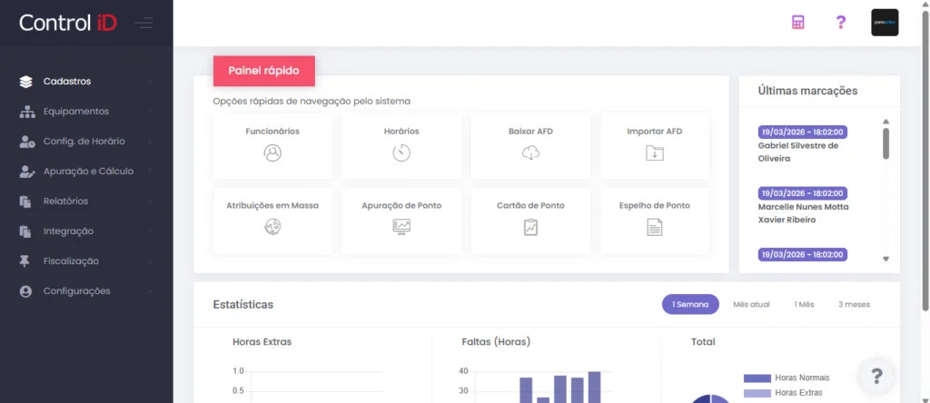
Task: Select the Equipamentos network icon
Action: (x=25, y=112)
